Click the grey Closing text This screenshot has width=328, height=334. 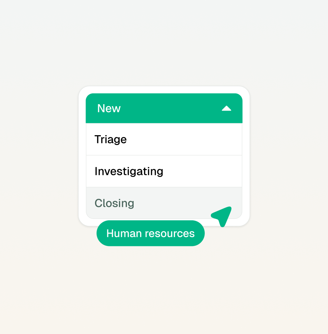114,203
